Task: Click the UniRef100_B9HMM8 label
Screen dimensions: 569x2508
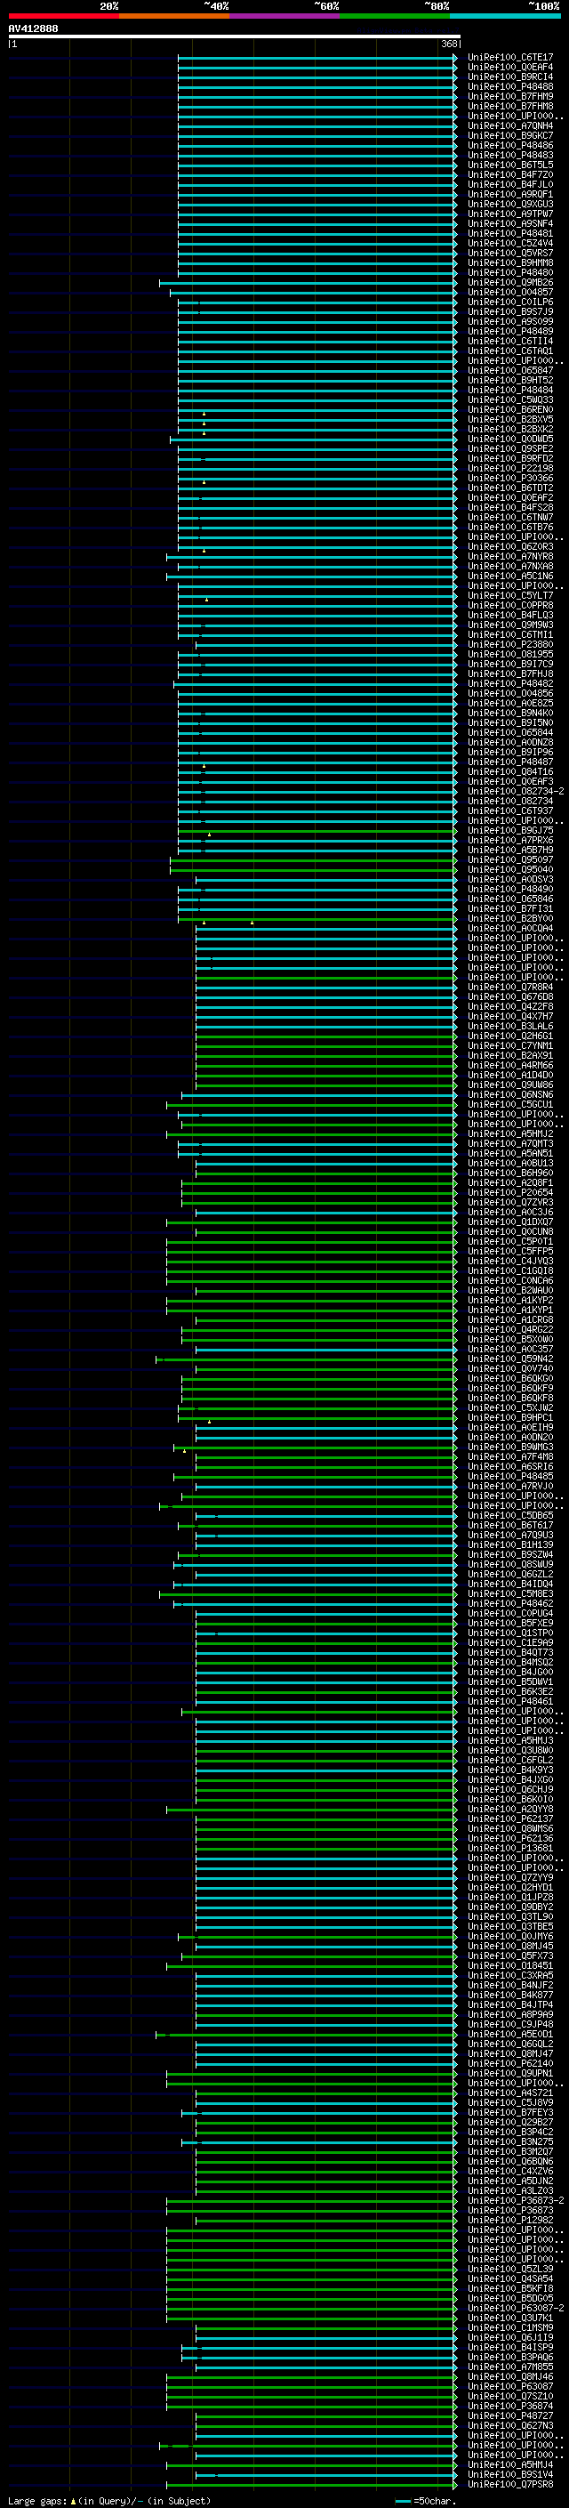Action: [x=509, y=262]
